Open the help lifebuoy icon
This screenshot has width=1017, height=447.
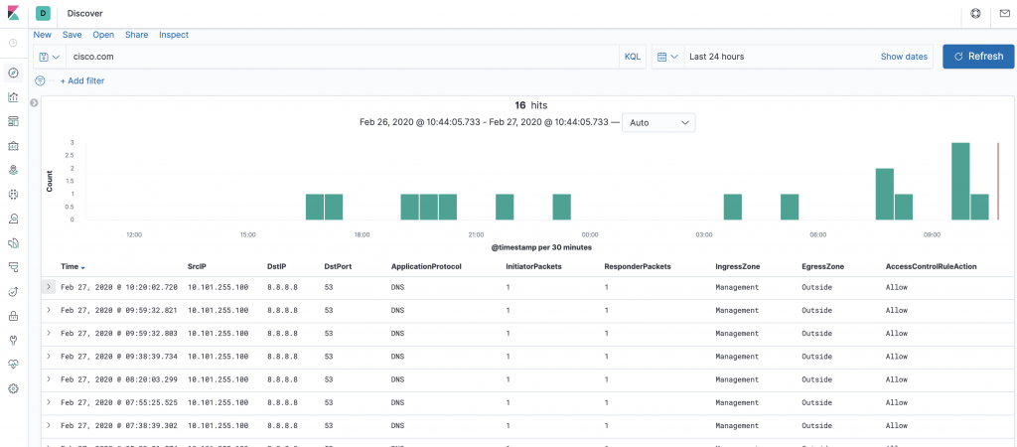pos(975,14)
